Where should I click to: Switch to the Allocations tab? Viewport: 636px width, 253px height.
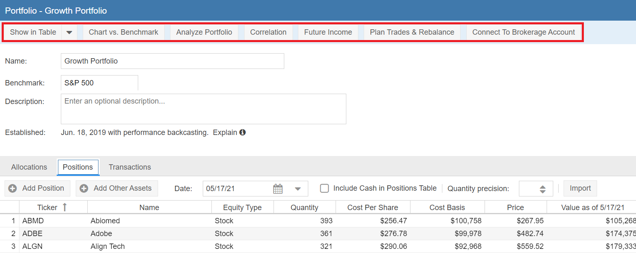(29, 167)
